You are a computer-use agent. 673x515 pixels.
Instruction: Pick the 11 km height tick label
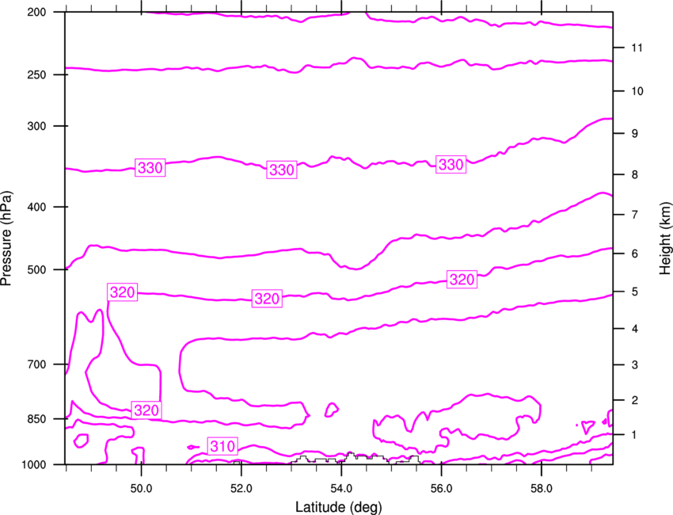pyautogui.click(x=637, y=48)
